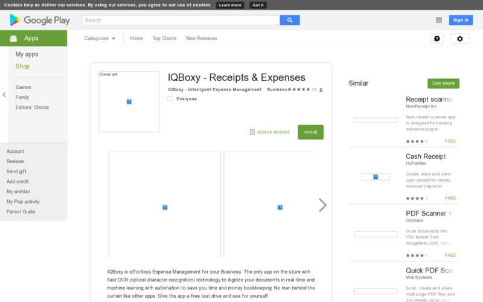
Task: Open the settings gear icon
Action: point(460,39)
